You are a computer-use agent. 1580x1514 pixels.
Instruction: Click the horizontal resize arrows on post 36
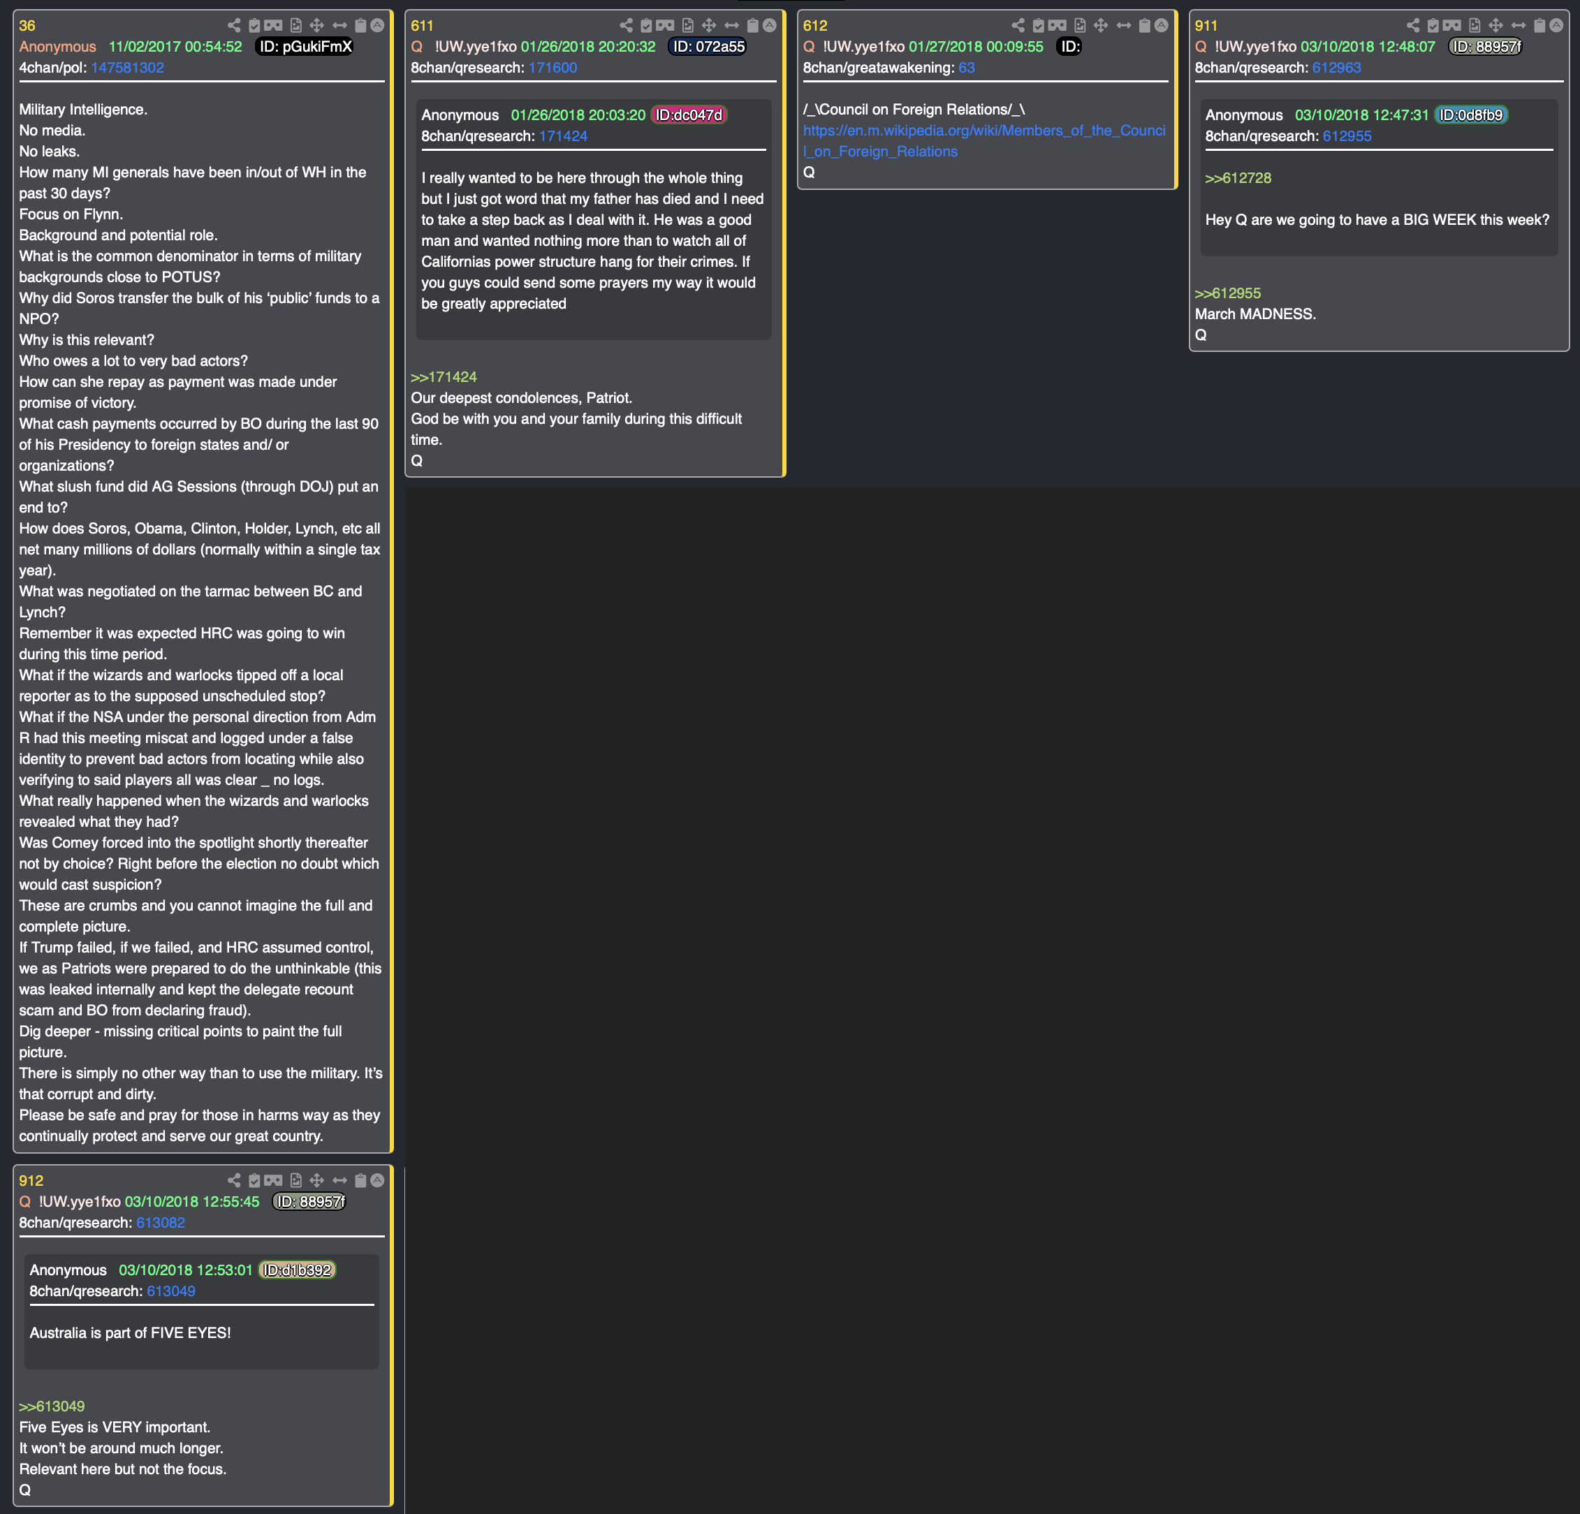(339, 26)
